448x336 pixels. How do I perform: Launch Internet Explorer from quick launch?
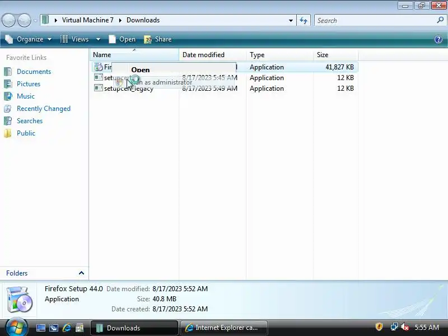(x=67, y=328)
